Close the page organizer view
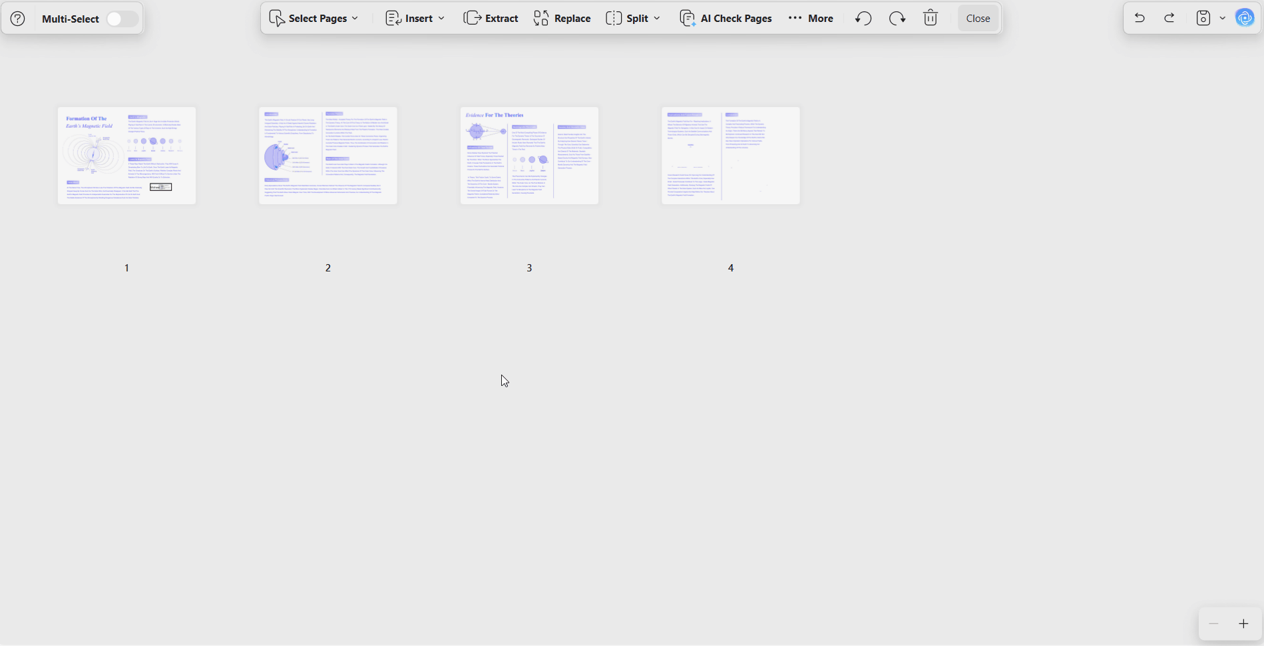 pyautogui.click(x=978, y=19)
